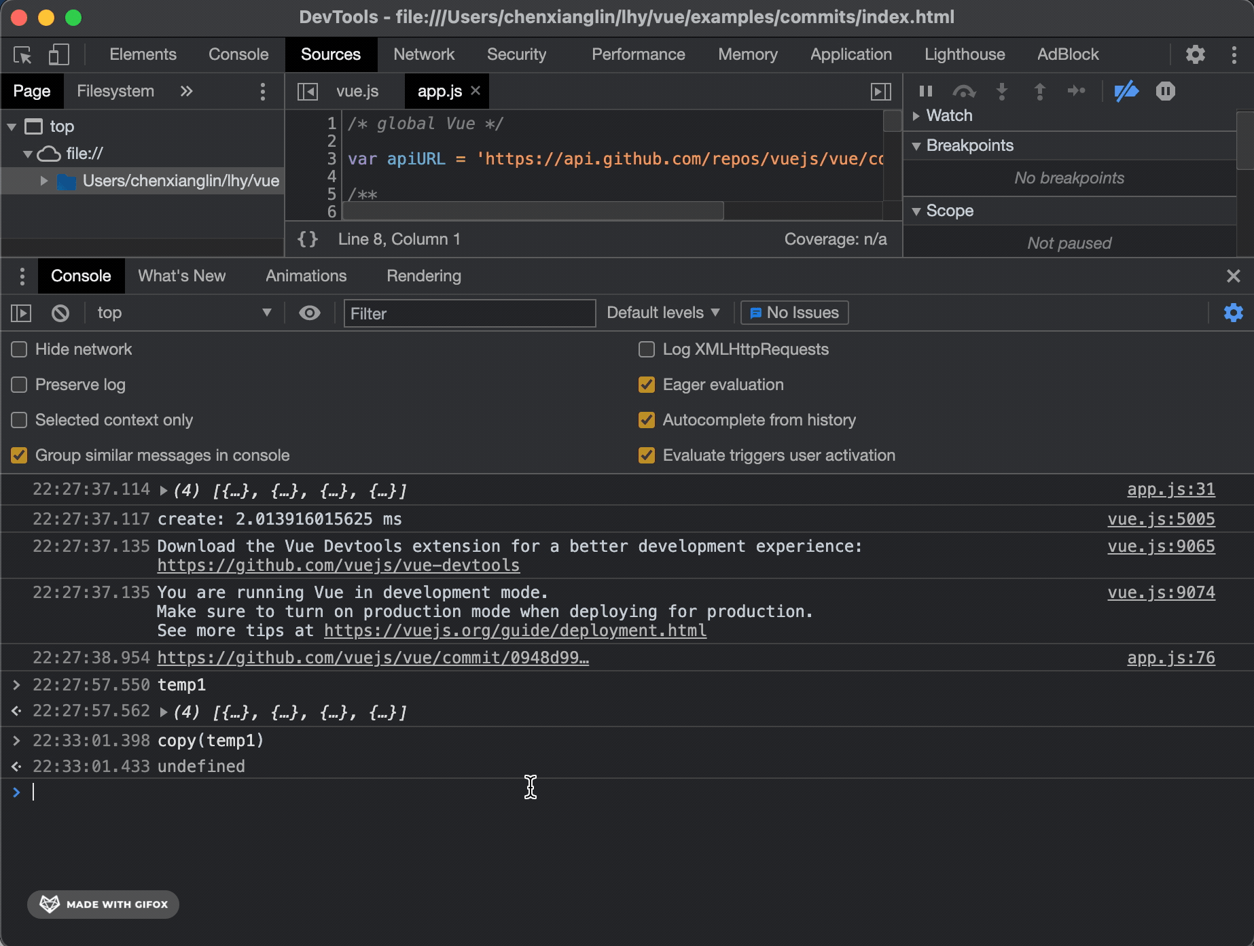Open live expression eye icon
The image size is (1254, 946).
coord(310,313)
